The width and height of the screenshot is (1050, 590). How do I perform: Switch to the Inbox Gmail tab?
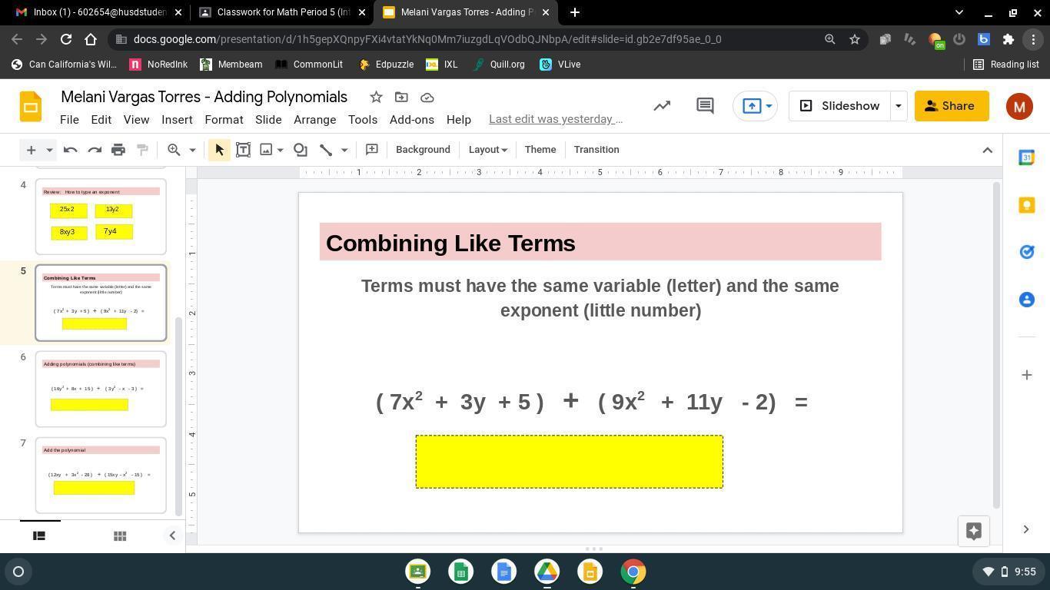[98, 12]
